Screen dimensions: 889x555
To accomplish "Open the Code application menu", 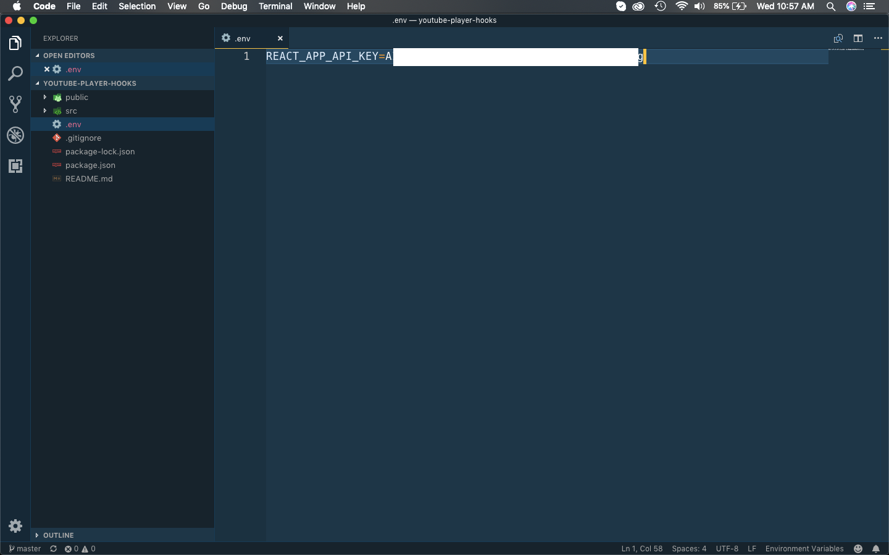I will tap(44, 6).
